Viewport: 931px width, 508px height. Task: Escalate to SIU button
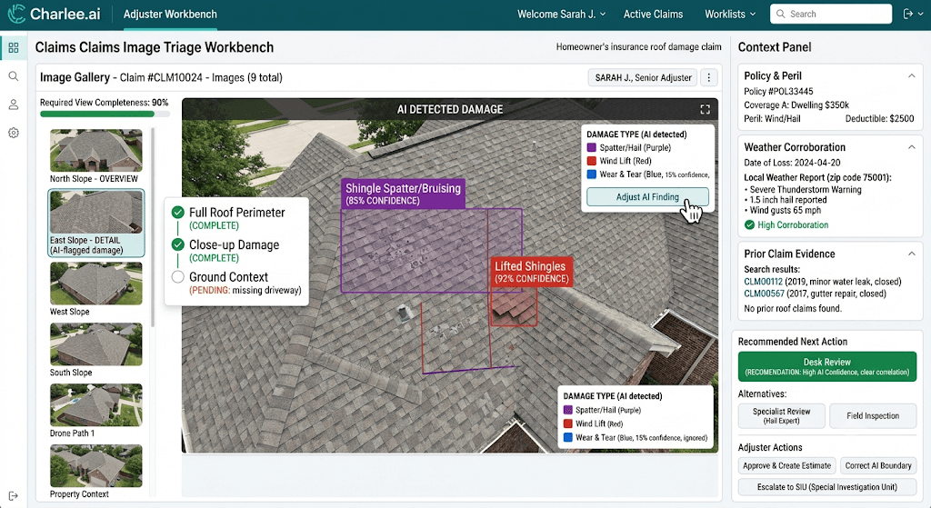pyautogui.click(x=827, y=487)
